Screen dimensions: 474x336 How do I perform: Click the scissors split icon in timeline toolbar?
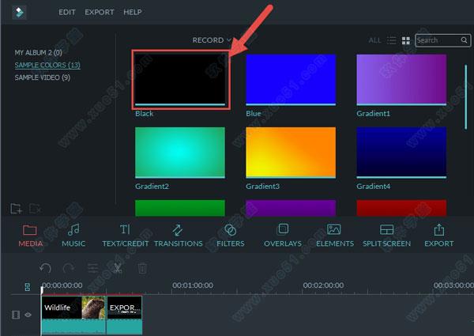point(117,268)
